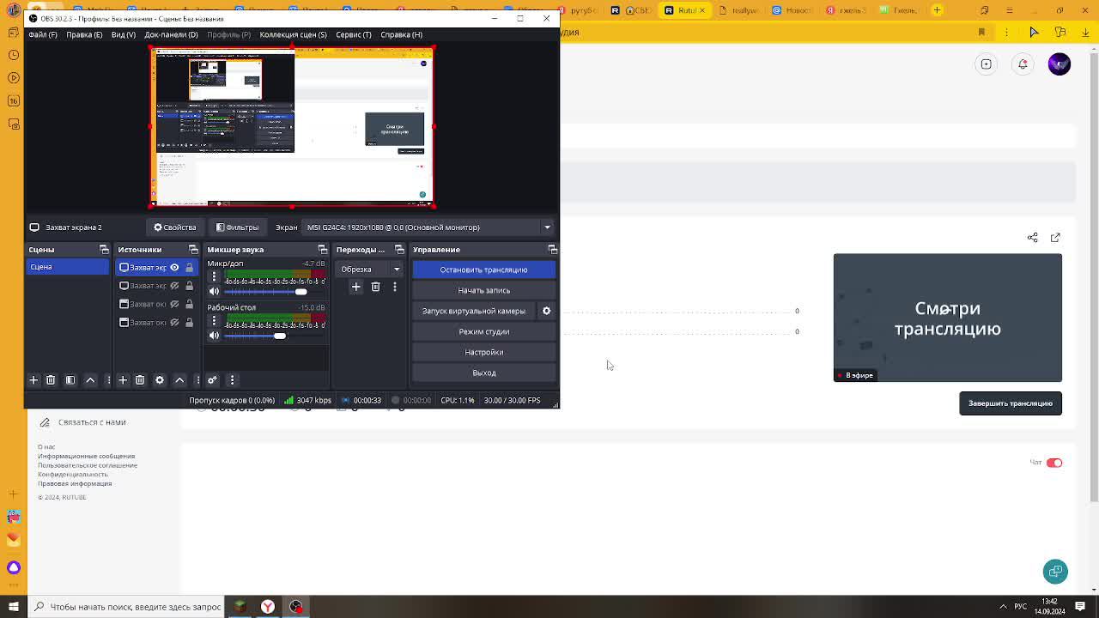Add a new scene with plus icon in Сцены panel
This screenshot has width=1099, height=618.
(33, 380)
